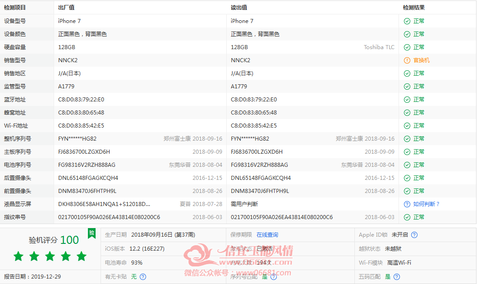
Task: Click the green check icon in 设备型号 row
Action: pos(407,21)
